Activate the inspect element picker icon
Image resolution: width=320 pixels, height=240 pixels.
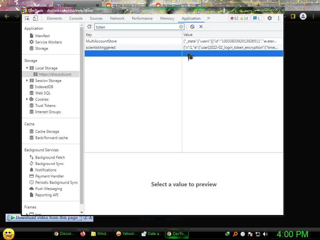pos(27,18)
